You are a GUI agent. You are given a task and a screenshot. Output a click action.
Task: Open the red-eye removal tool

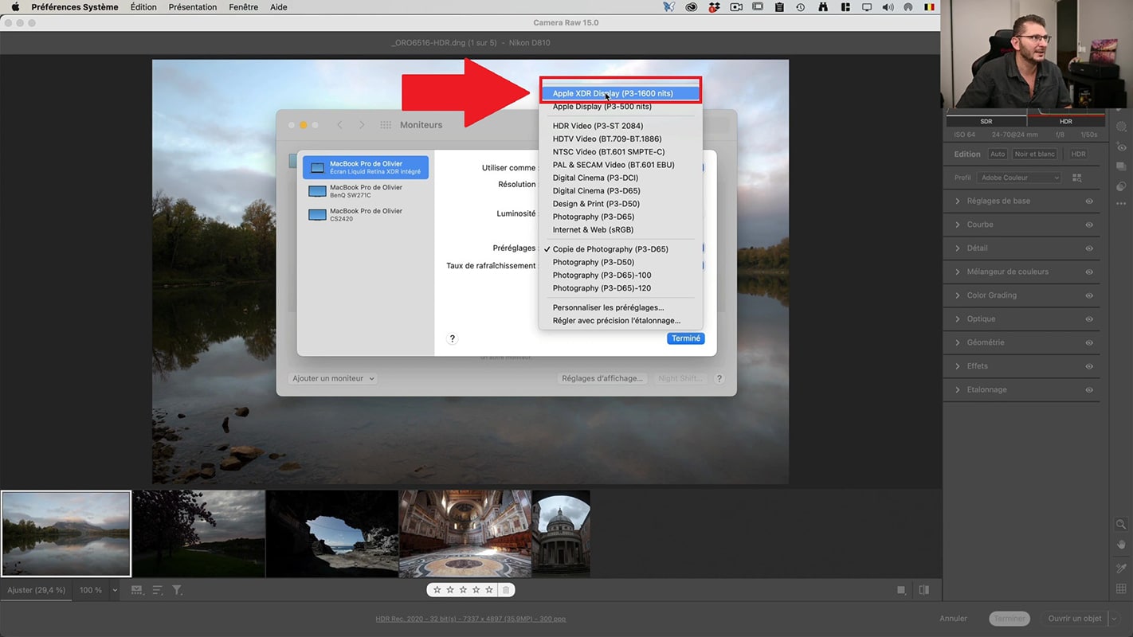tap(1121, 147)
